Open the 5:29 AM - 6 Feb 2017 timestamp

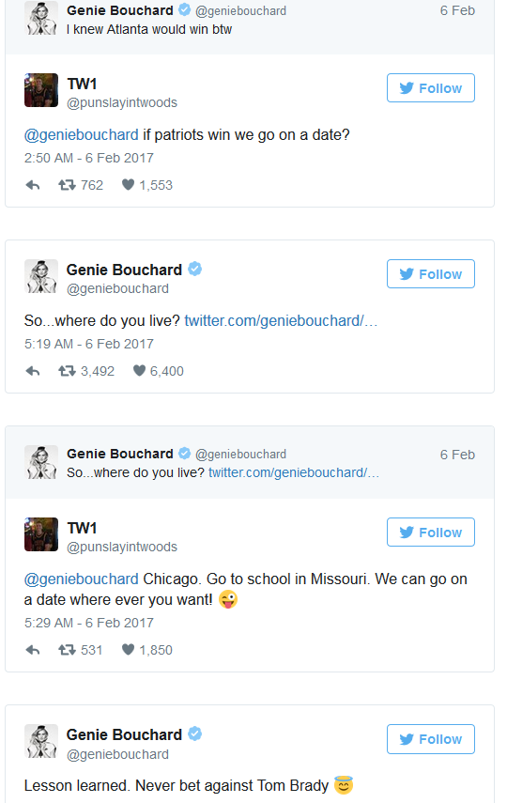coord(89,623)
